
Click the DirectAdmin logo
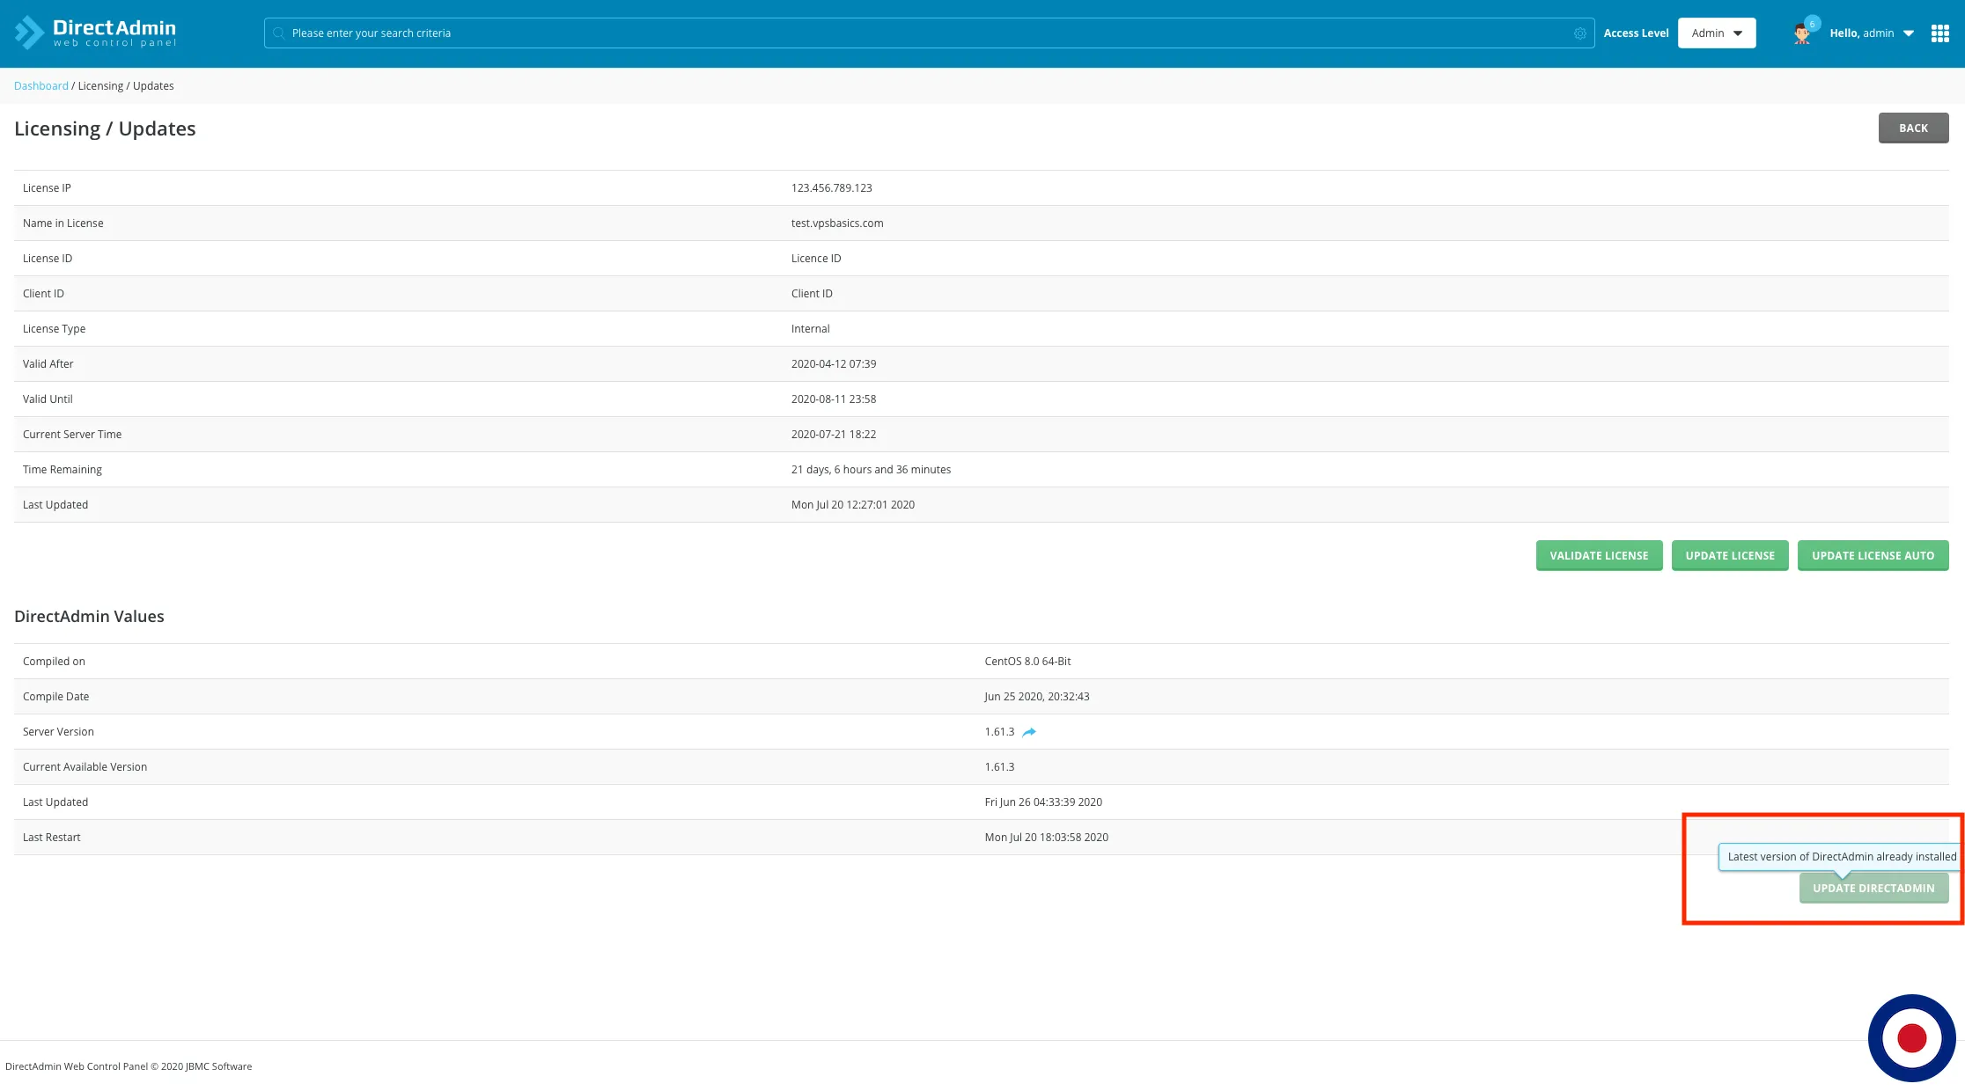(x=95, y=33)
